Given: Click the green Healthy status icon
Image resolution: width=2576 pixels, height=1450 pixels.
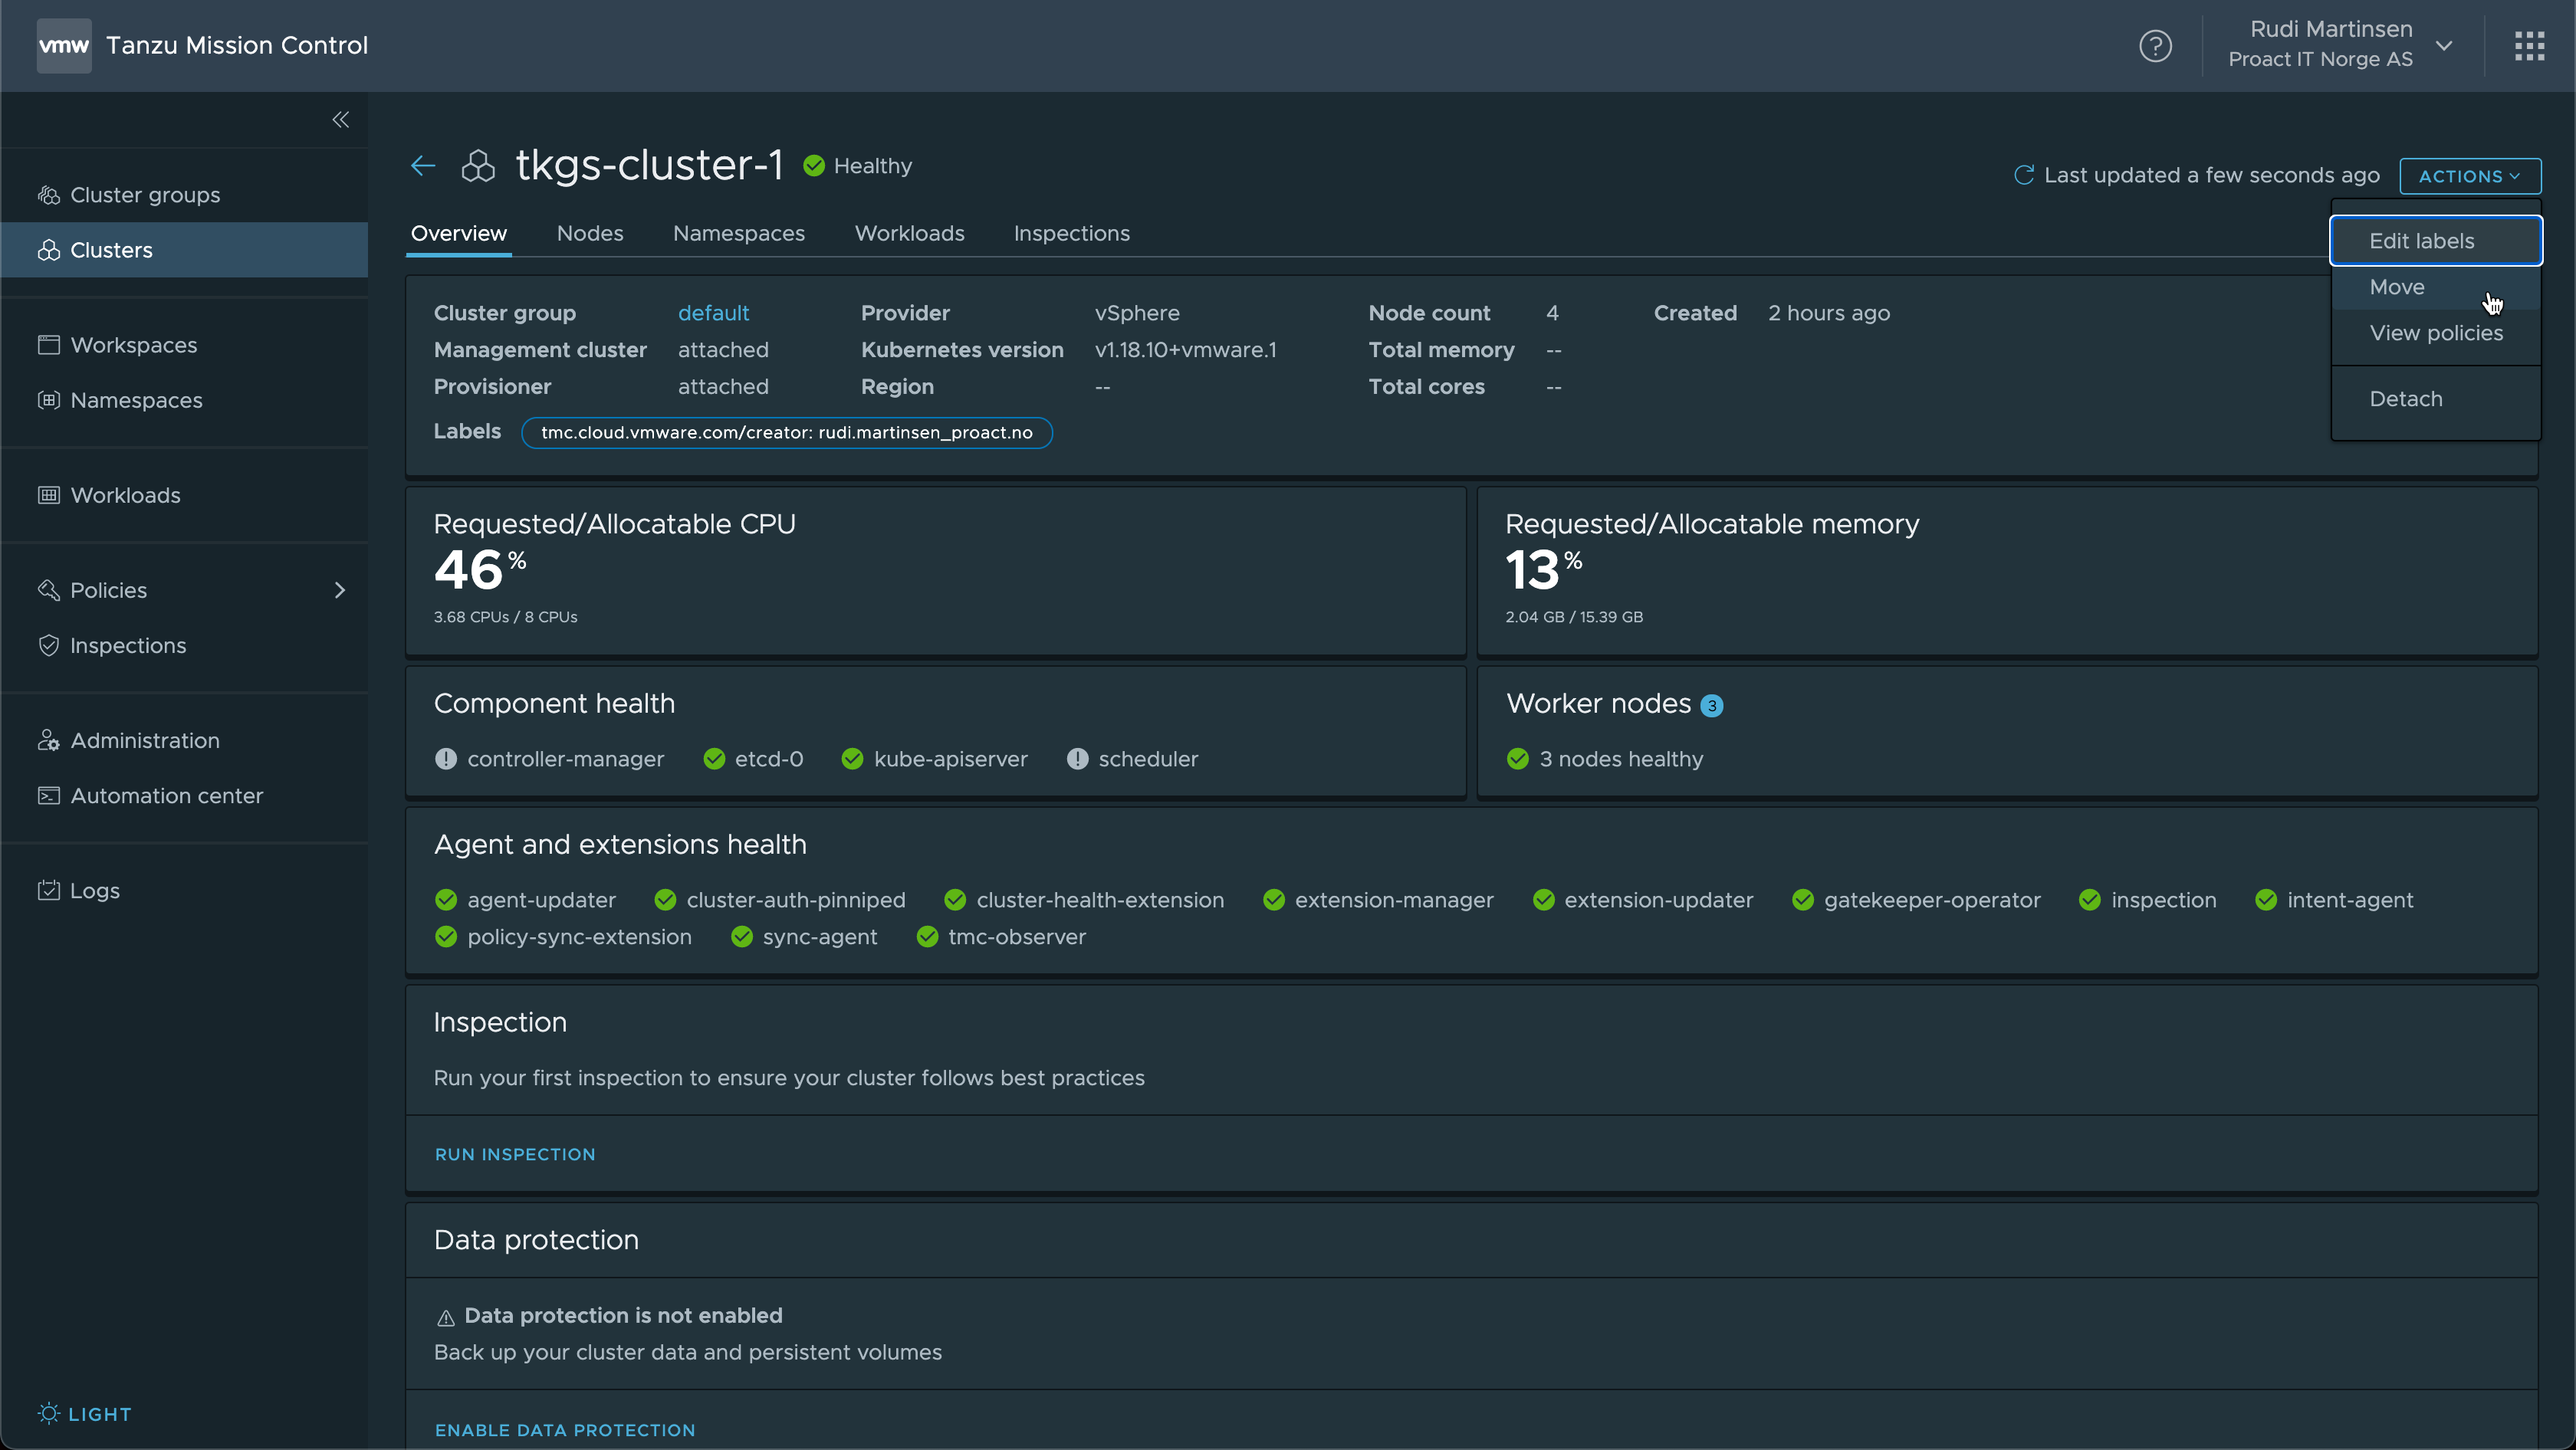Looking at the screenshot, I should pos(814,166).
